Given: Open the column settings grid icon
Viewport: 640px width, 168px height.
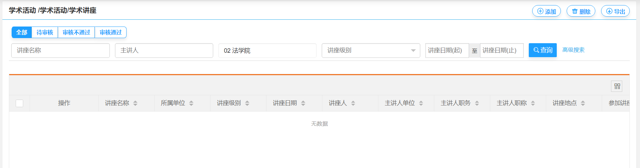Looking at the screenshot, I should [617, 86].
